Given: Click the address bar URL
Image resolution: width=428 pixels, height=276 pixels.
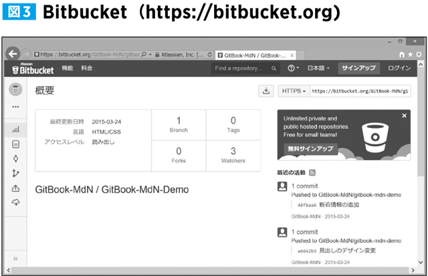Looking at the screenshot, I should pos(90,54).
